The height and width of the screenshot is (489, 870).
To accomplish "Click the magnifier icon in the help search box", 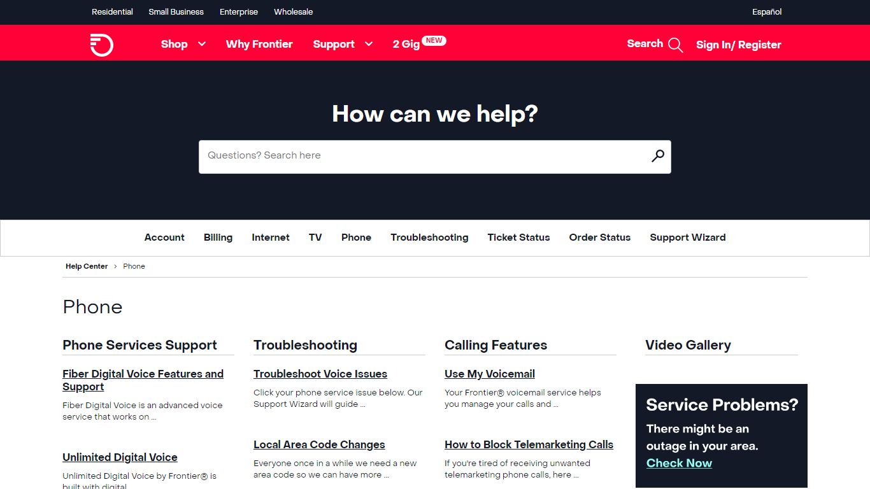I will click(658, 156).
